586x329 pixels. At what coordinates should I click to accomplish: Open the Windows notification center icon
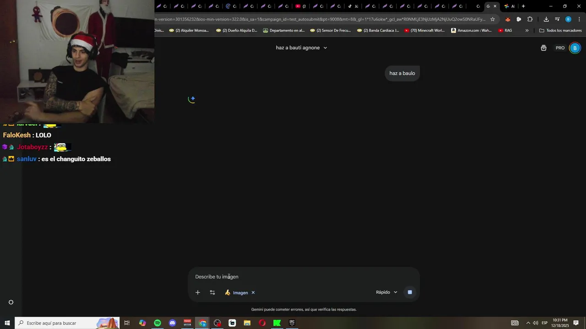coord(576,323)
